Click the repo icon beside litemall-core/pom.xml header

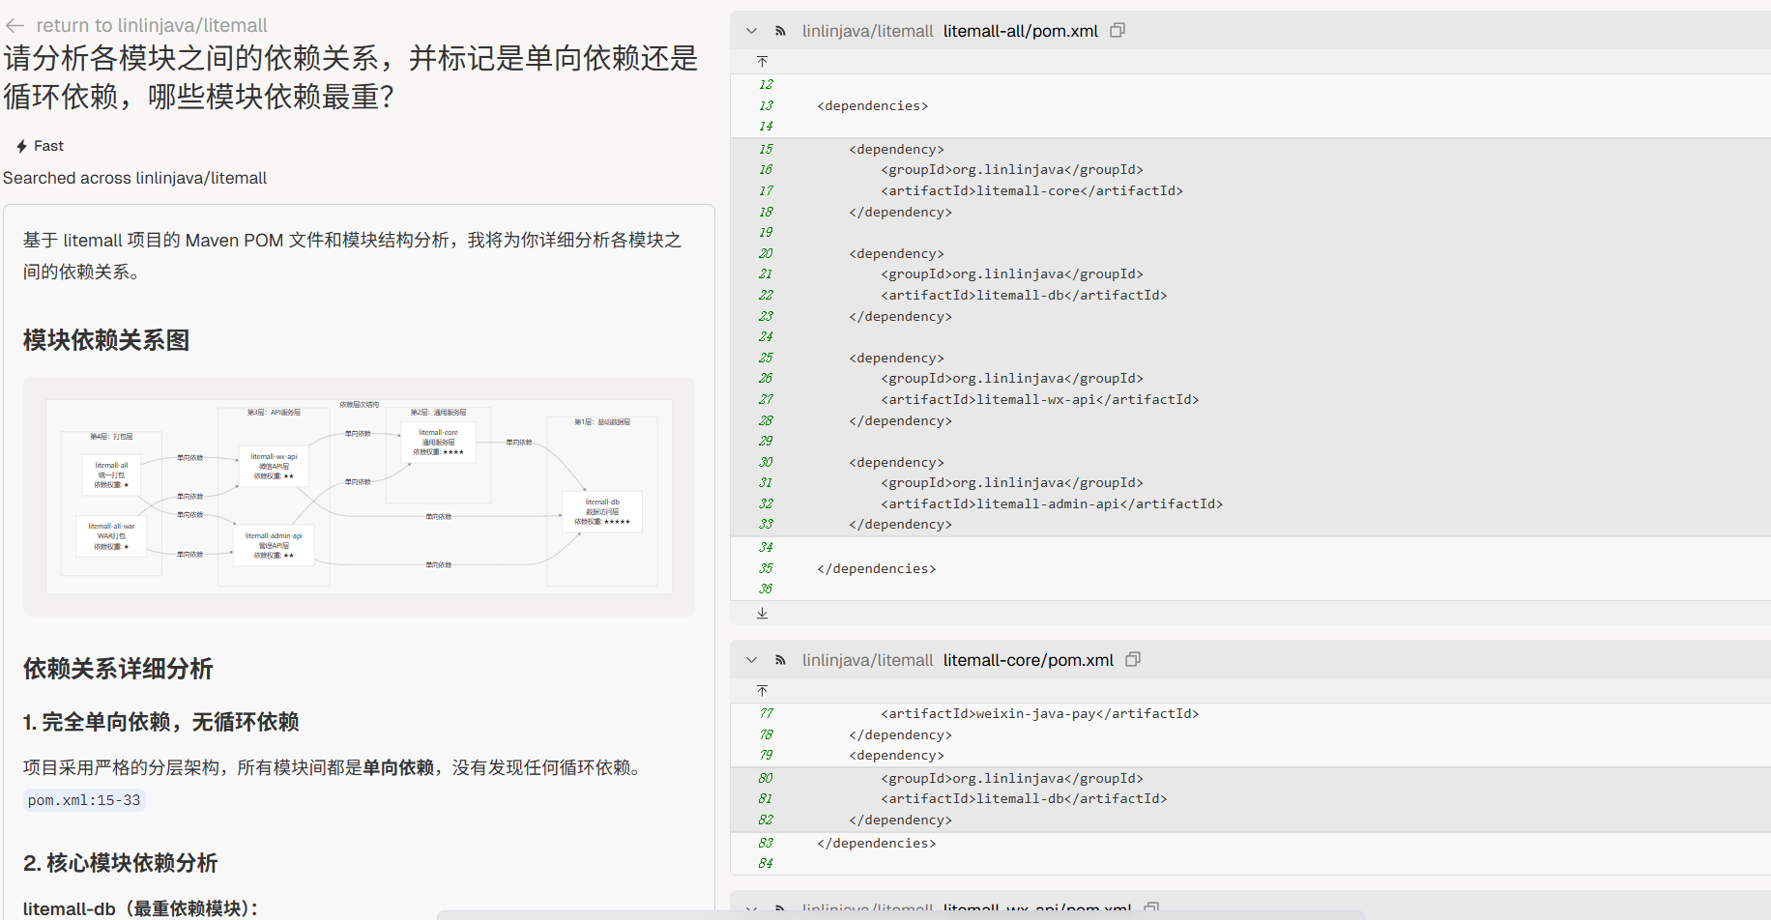(x=780, y=660)
